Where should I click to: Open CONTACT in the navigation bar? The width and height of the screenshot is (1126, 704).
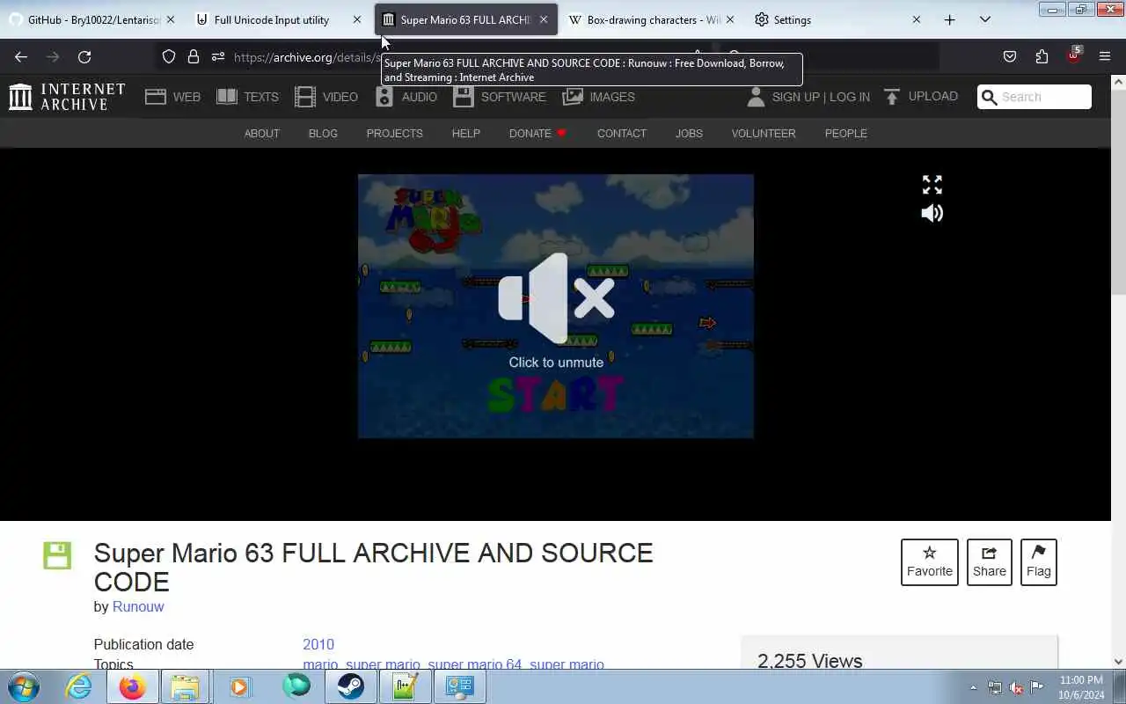[x=621, y=134]
